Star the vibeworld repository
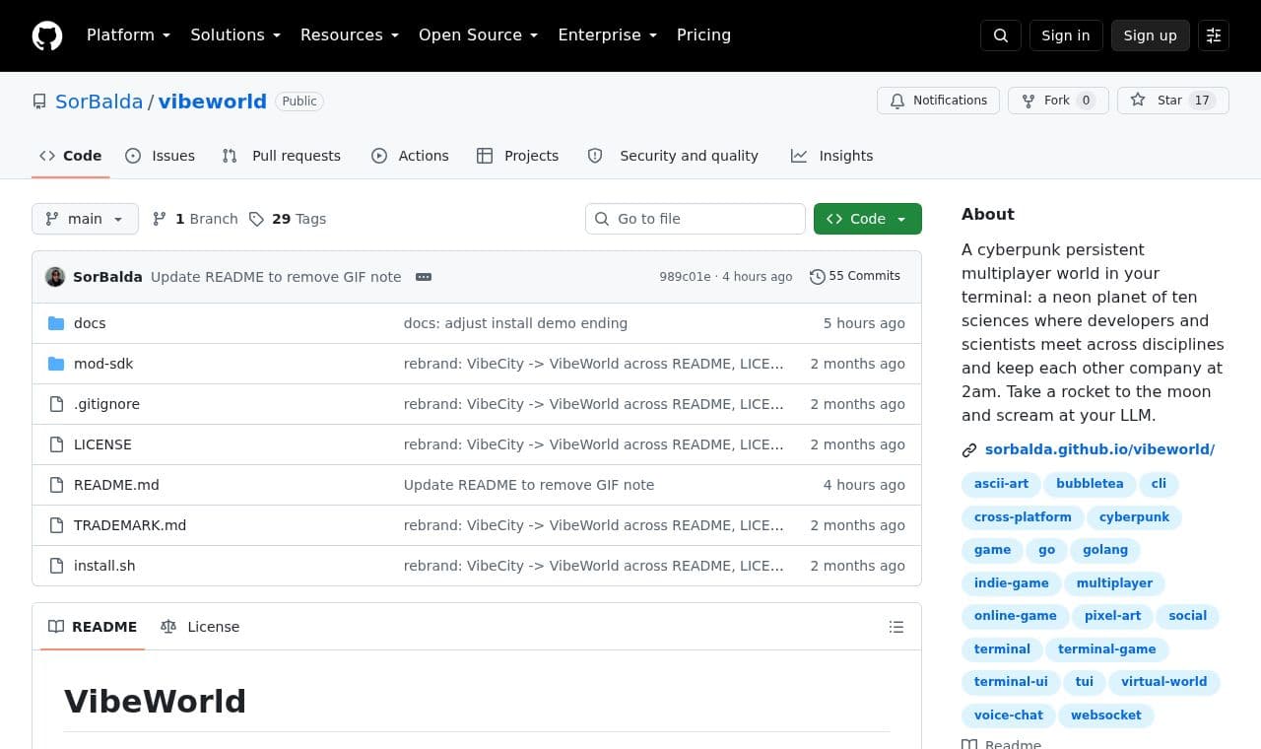 pos(1173,101)
